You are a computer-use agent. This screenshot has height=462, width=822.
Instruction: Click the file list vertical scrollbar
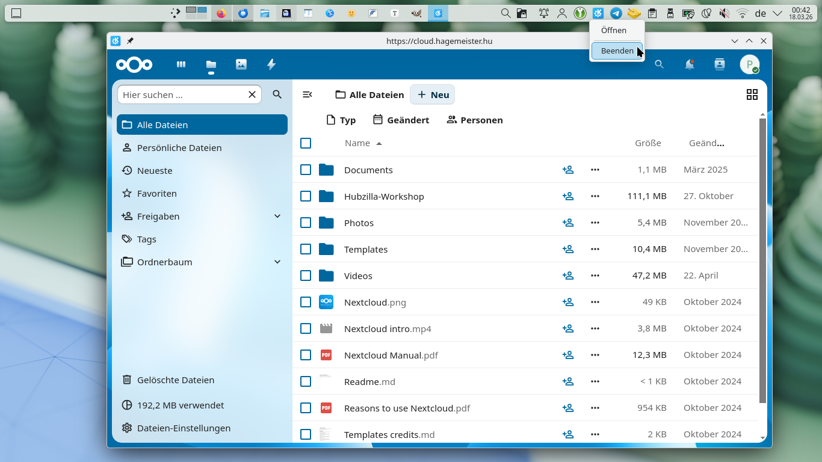(x=762, y=259)
